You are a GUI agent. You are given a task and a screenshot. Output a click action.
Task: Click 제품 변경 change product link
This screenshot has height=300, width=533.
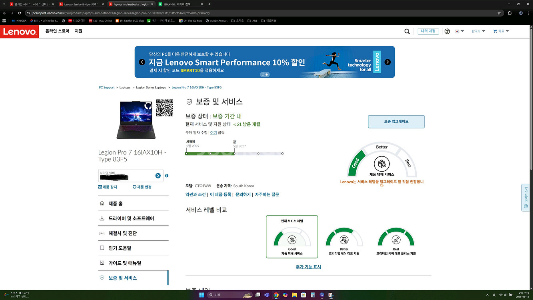click(142, 187)
